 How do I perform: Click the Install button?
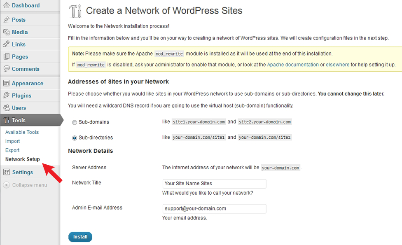tap(80, 237)
